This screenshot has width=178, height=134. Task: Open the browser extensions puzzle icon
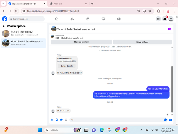(x=159, y=11)
